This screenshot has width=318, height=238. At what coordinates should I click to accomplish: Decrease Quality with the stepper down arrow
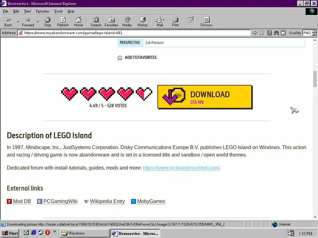click(314, 34)
